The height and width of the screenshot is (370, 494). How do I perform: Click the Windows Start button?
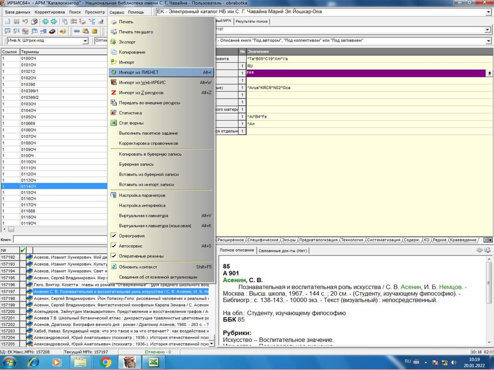point(10,362)
